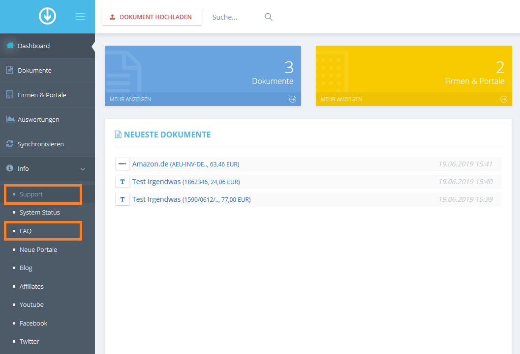Click the Dokumente file icon in sidebar
Image resolution: width=520 pixels, height=354 pixels.
coord(10,70)
